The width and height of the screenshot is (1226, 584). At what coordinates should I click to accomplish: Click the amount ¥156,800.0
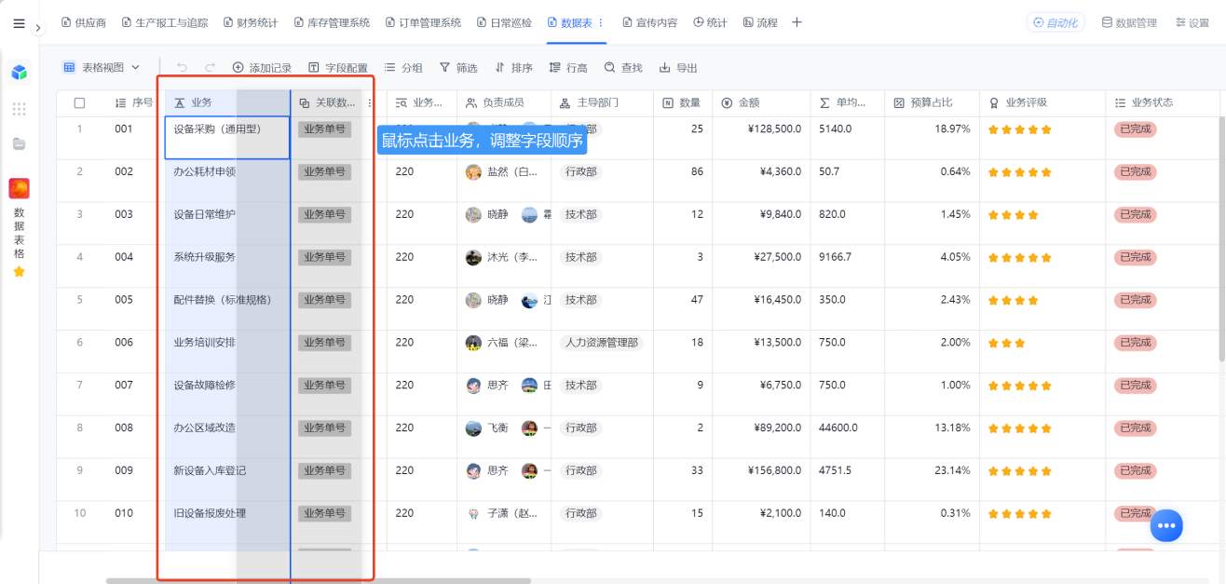774,470
